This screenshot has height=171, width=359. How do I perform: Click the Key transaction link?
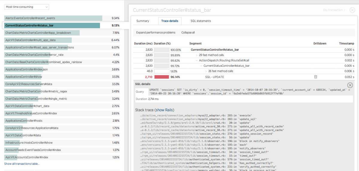click(332, 10)
